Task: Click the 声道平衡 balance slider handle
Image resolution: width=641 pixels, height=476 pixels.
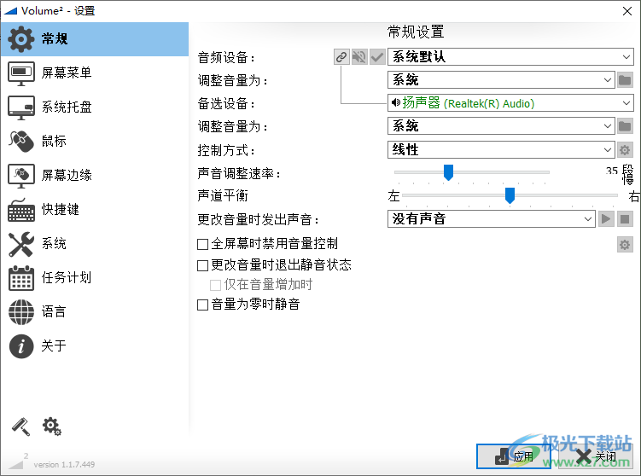Action: tap(510, 196)
